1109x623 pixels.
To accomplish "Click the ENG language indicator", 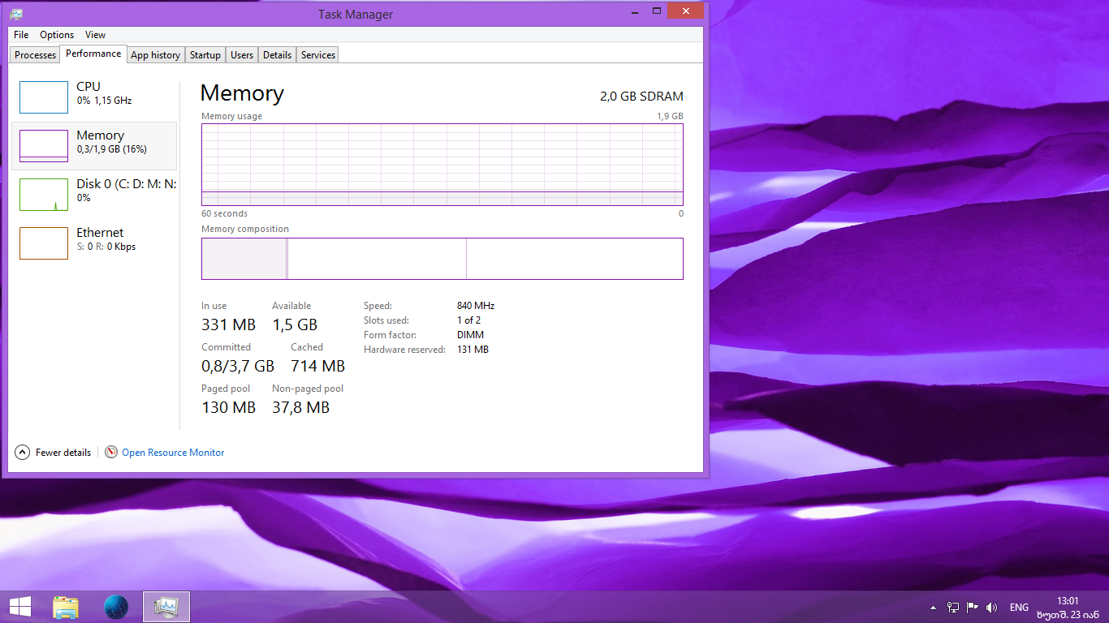I will (1019, 606).
